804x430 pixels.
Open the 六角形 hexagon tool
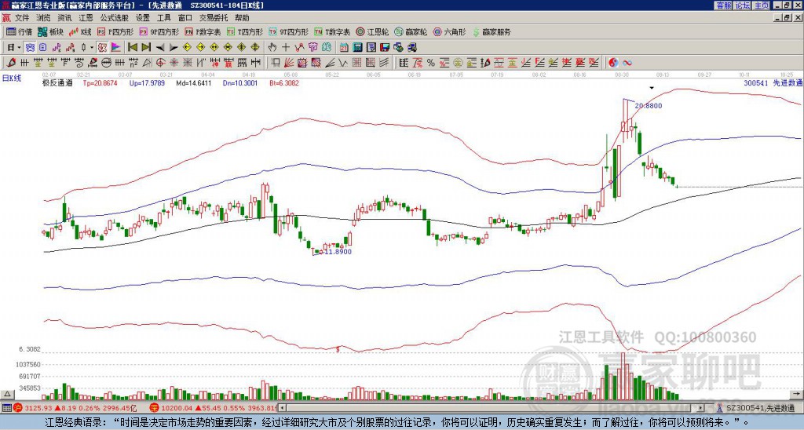(450, 31)
